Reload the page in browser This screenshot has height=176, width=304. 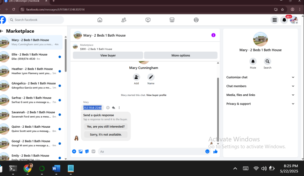pos(13,9)
